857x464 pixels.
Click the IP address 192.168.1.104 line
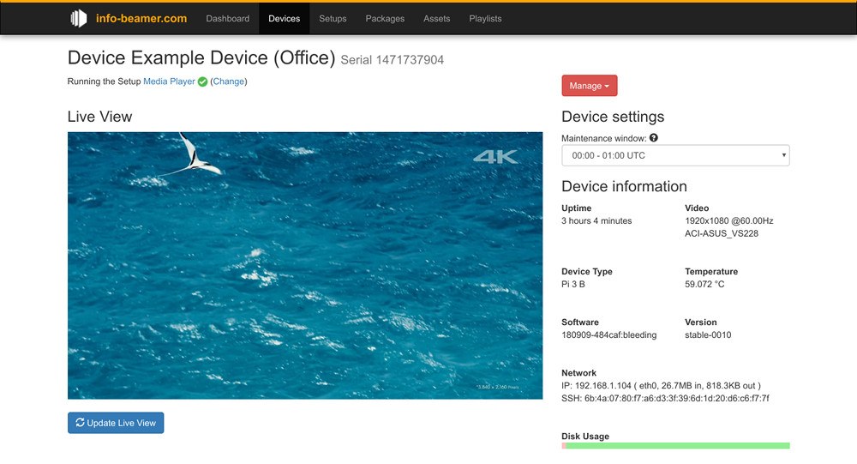pos(661,386)
